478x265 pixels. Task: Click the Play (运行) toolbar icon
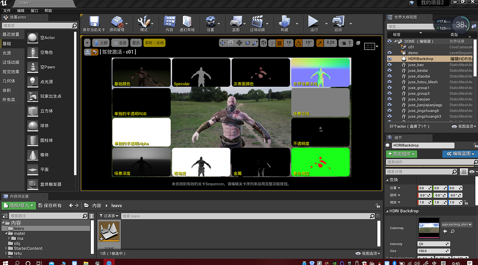(313, 21)
